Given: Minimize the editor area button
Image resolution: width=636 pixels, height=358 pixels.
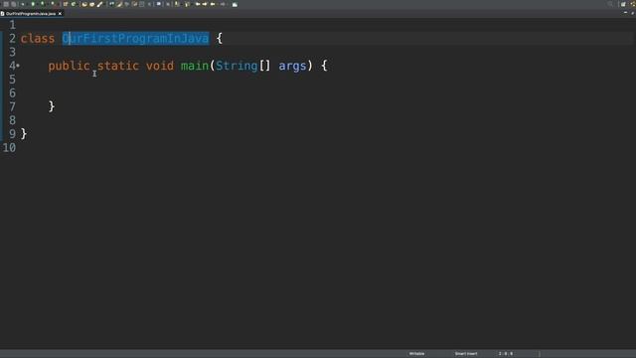Looking at the screenshot, I should (625, 13).
